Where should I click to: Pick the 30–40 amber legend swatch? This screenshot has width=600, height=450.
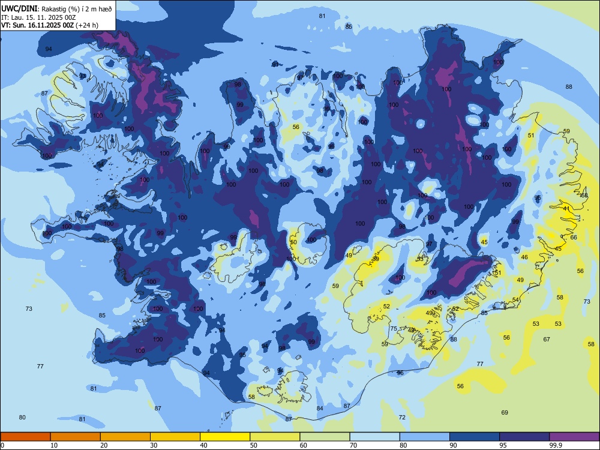[x=175, y=437]
